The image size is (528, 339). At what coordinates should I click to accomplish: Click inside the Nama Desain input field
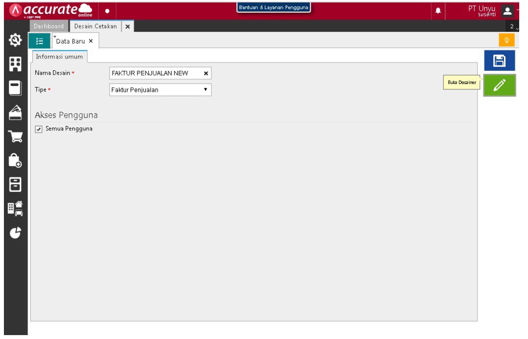click(x=152, y=73)
